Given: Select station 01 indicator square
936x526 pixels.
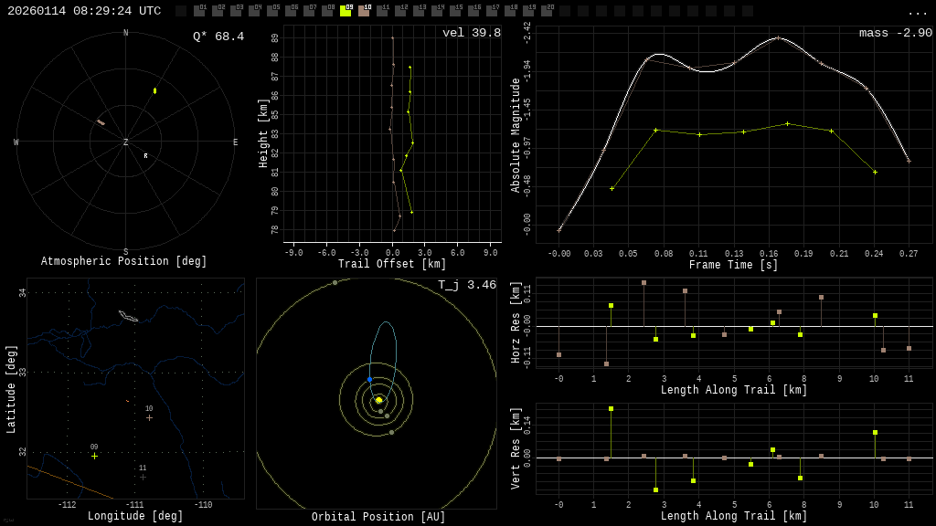Looking at the screenshot, I should pos(199,11).
